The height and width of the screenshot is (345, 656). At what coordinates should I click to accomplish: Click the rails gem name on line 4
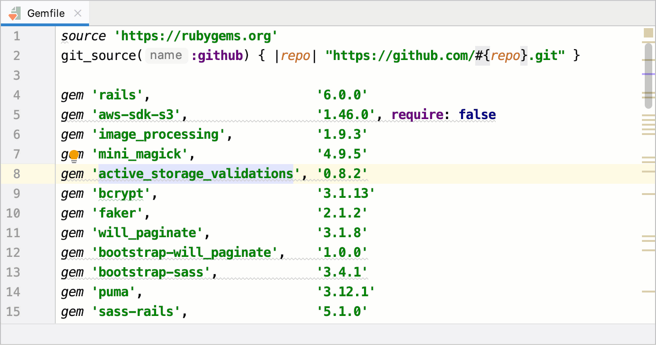pos(117,95)
